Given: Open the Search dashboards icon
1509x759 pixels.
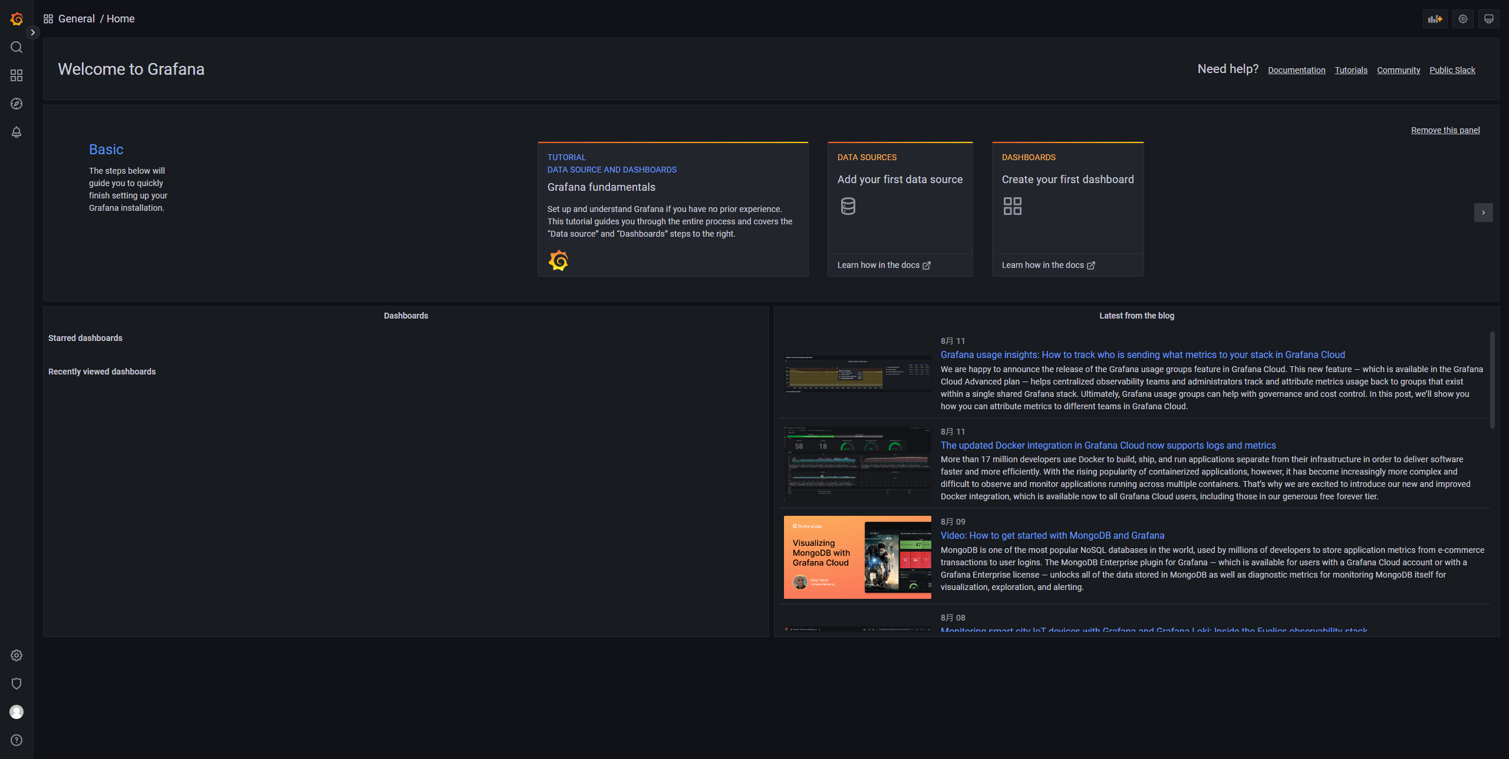Looking at the screenshot, I should [x=17, y=47].
